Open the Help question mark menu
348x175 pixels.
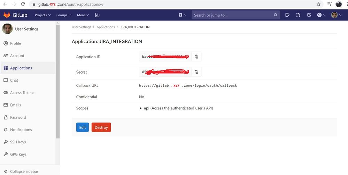321,15
